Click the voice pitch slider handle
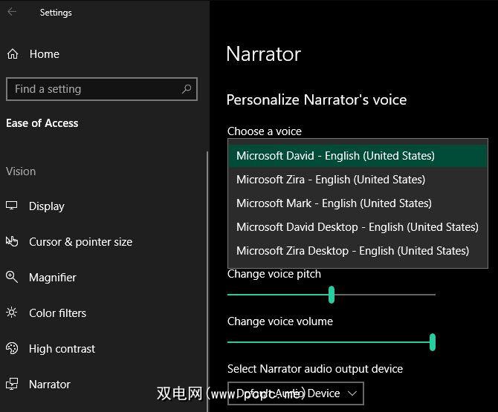The height and width of the screenshot is (412, 498). click(332, 295)
